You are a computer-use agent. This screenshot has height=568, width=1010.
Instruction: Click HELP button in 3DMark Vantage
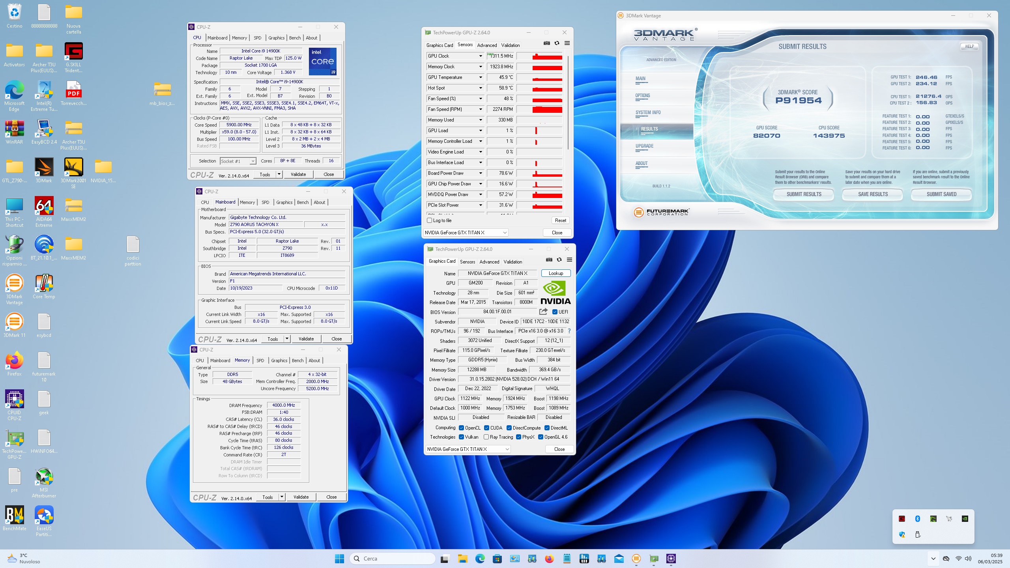tap(969, 47)
